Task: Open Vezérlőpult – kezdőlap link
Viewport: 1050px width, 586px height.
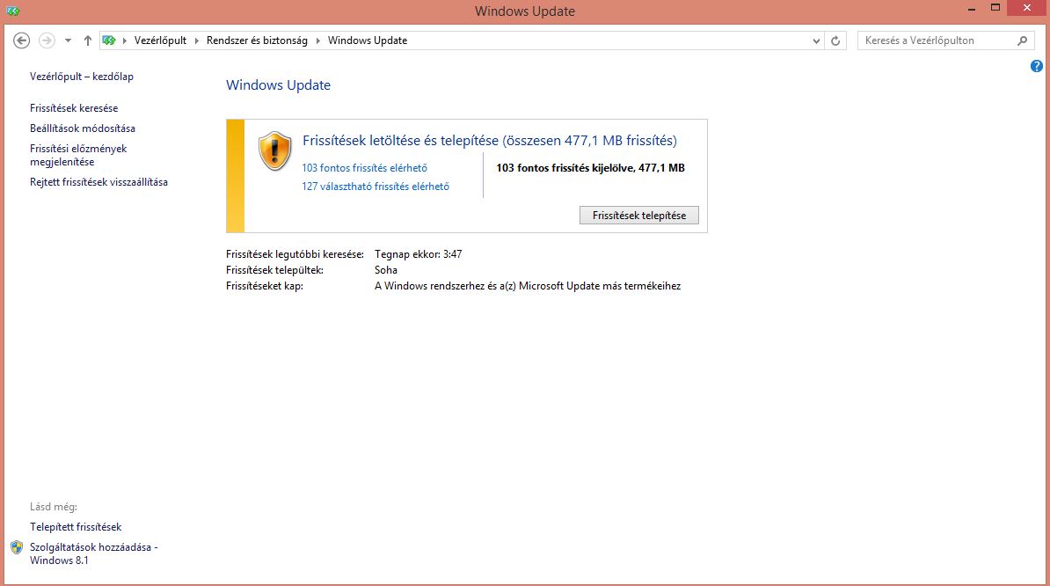Action: [82, 77]
